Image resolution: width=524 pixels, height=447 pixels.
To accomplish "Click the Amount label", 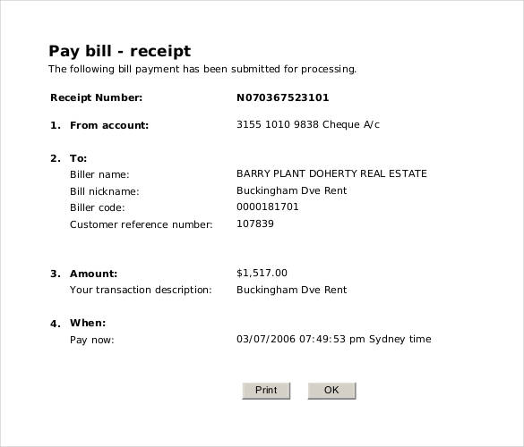I will pyautogui.click(x=93, y=274).
